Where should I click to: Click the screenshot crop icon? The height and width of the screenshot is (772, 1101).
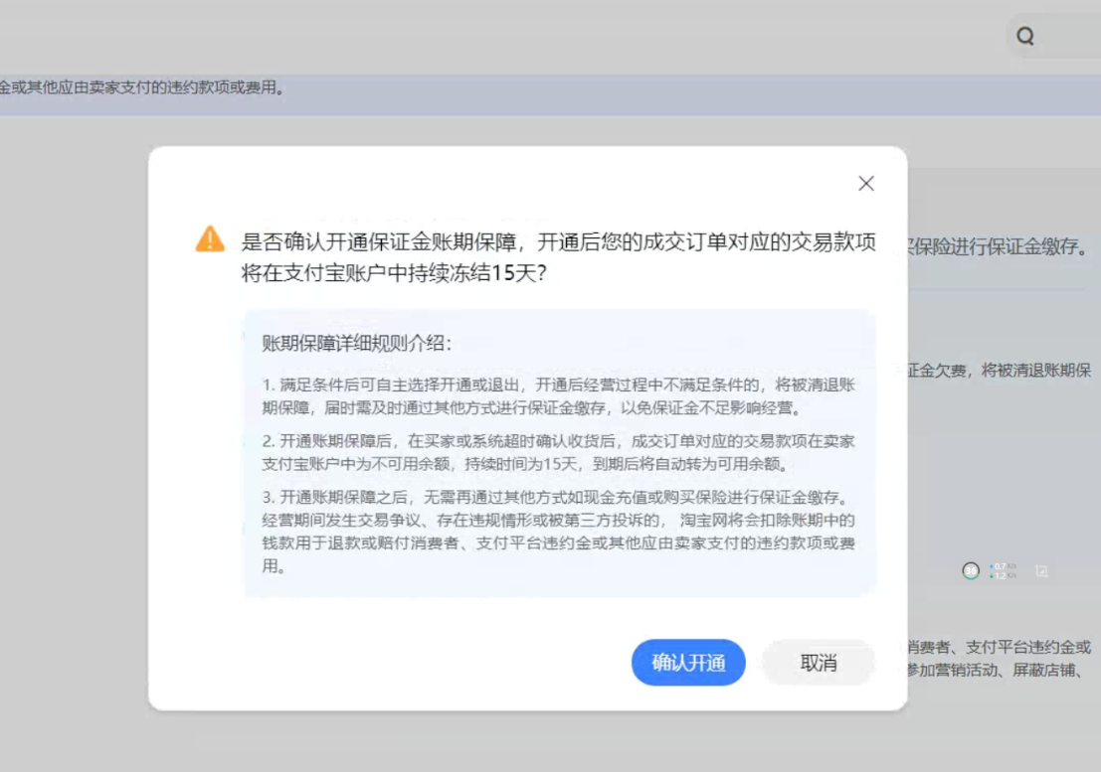[1041, 571]
